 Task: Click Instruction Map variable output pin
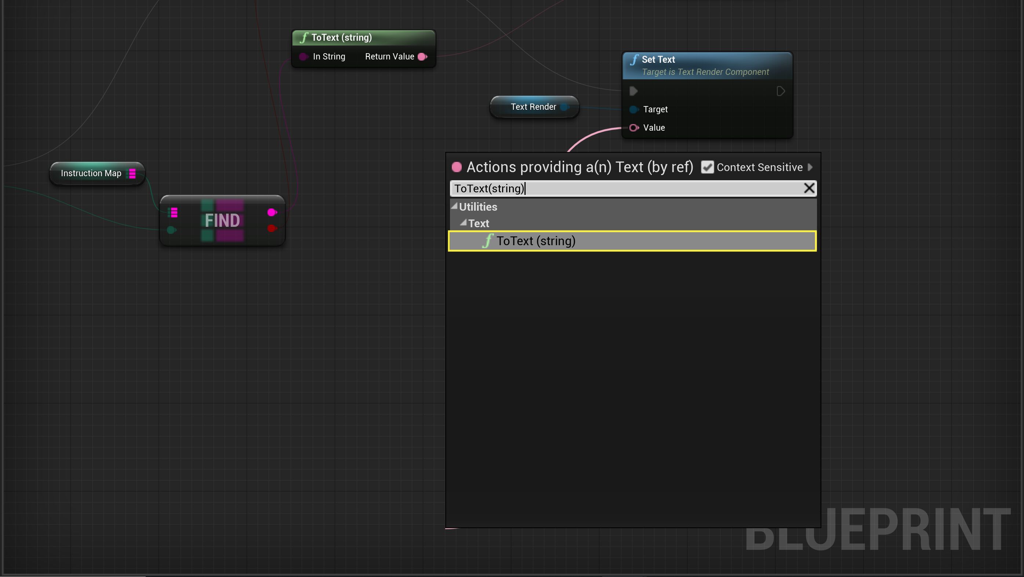coord(132,173)
